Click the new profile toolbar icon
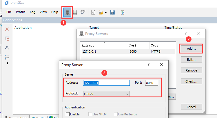Viewport: 217px width, 118px height. pos(93,12)
